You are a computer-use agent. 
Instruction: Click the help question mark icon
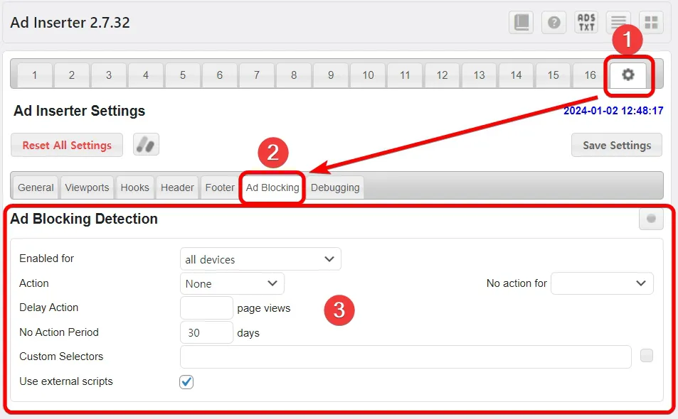(554, 22)
